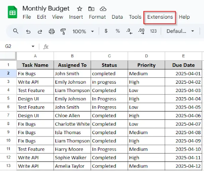
Task: Open the Insert menu
Action: (x=76, y=17)
